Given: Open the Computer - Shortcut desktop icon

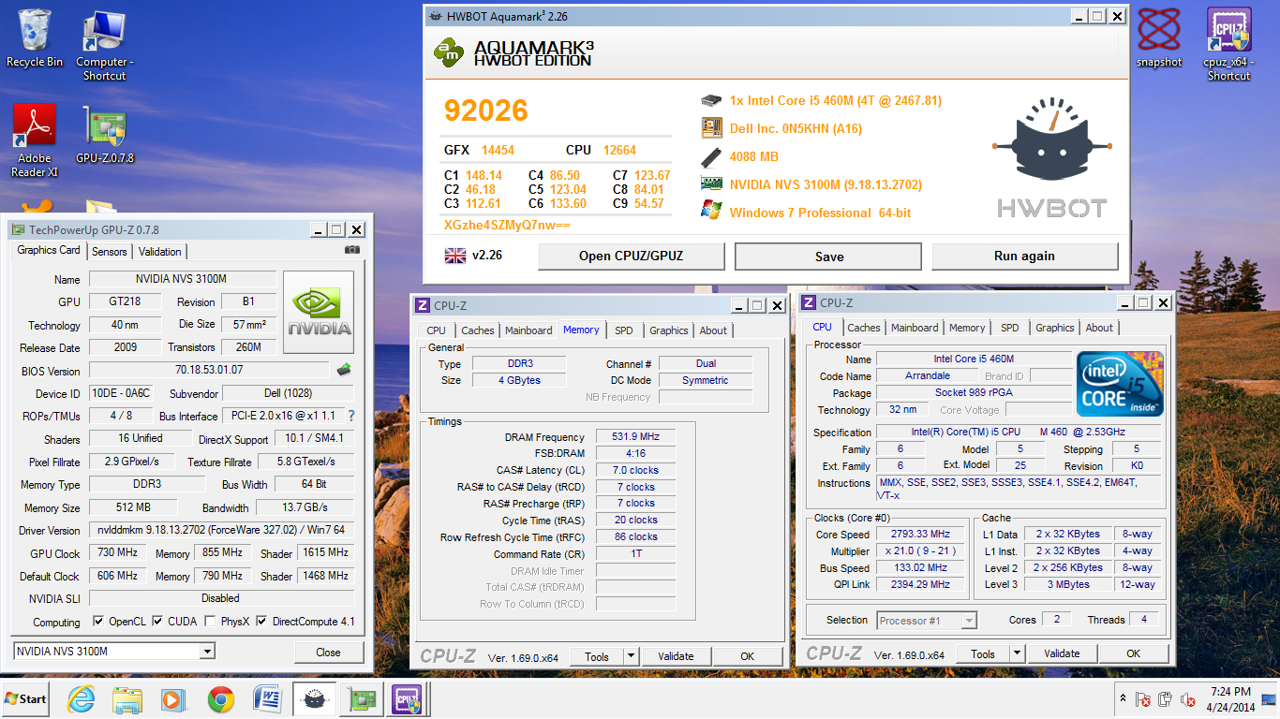Looking at the screenshot, I should 104,45.
